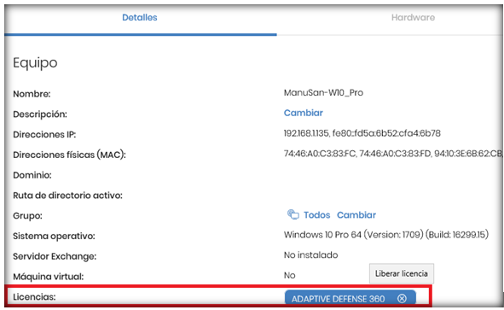Viewport: 504px width, 310px height.
Task: Select the ADAPTIVE DEFENSE 360 license badge
Action: coord(350,298)
